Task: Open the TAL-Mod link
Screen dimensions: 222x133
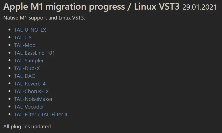Action: pyautogui.click(x=25, y=45)
